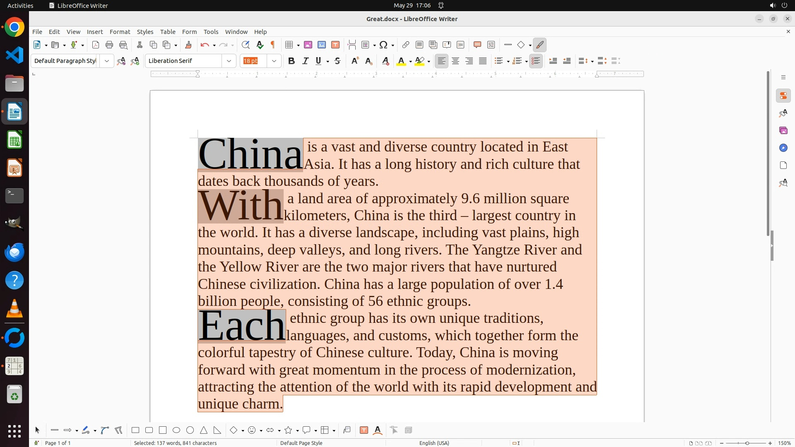Open the Format menu
Viewport: 795px width, 447px height.
[x=120, y=32]
